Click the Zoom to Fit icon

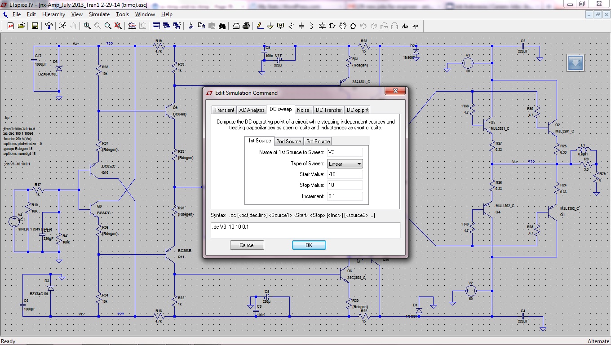(x=118, y=26)
